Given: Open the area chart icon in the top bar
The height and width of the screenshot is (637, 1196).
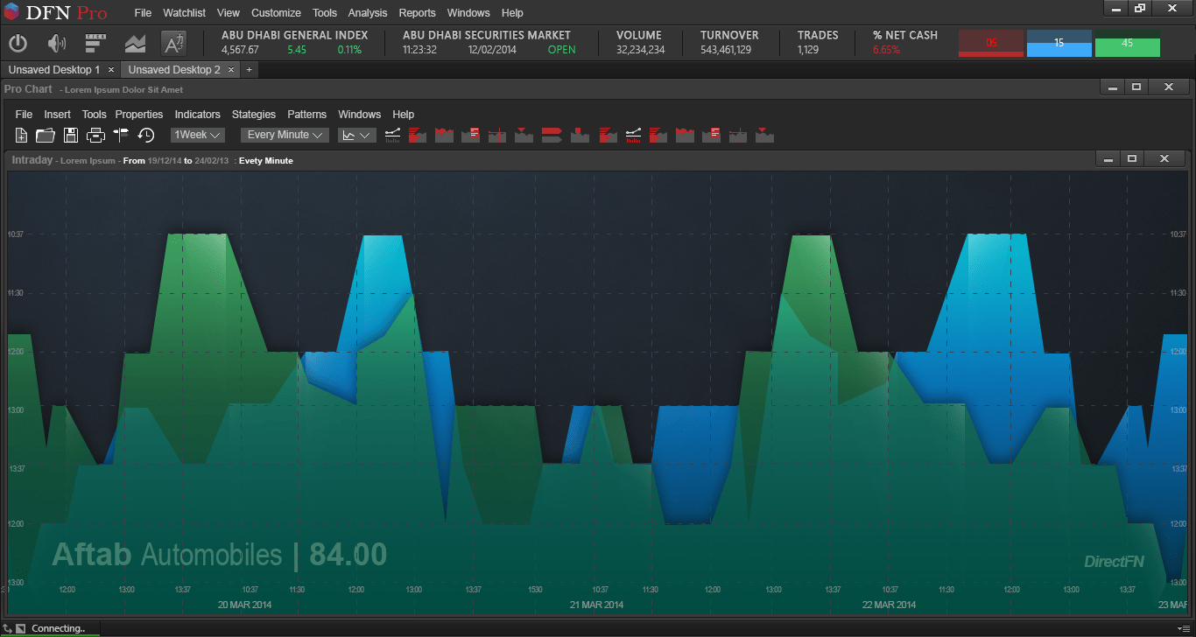Looking at the screenshot, I should [x=135, y=43].
